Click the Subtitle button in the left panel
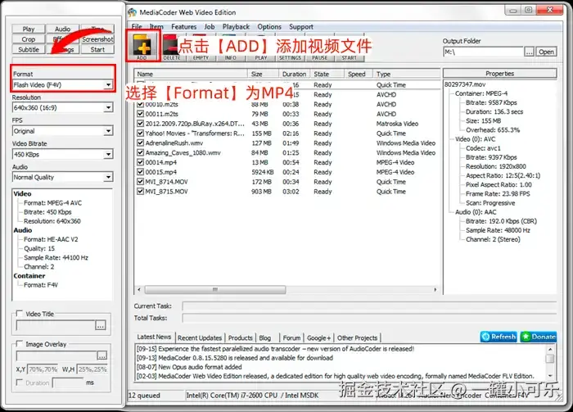This screenshot has width=573, height=412. coord(29,49)
